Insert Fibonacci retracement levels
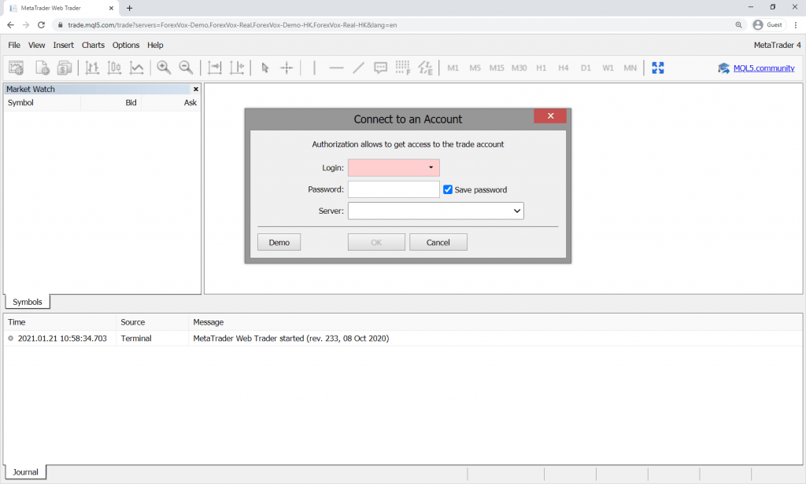This screenshot has height=484, width=806. 402,68
